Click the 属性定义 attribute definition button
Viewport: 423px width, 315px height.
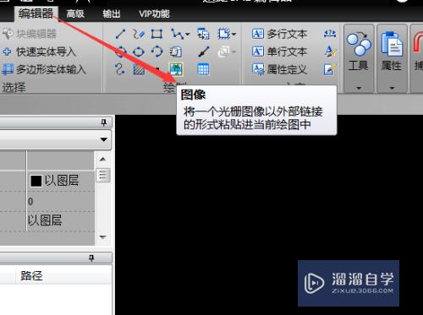279,69
